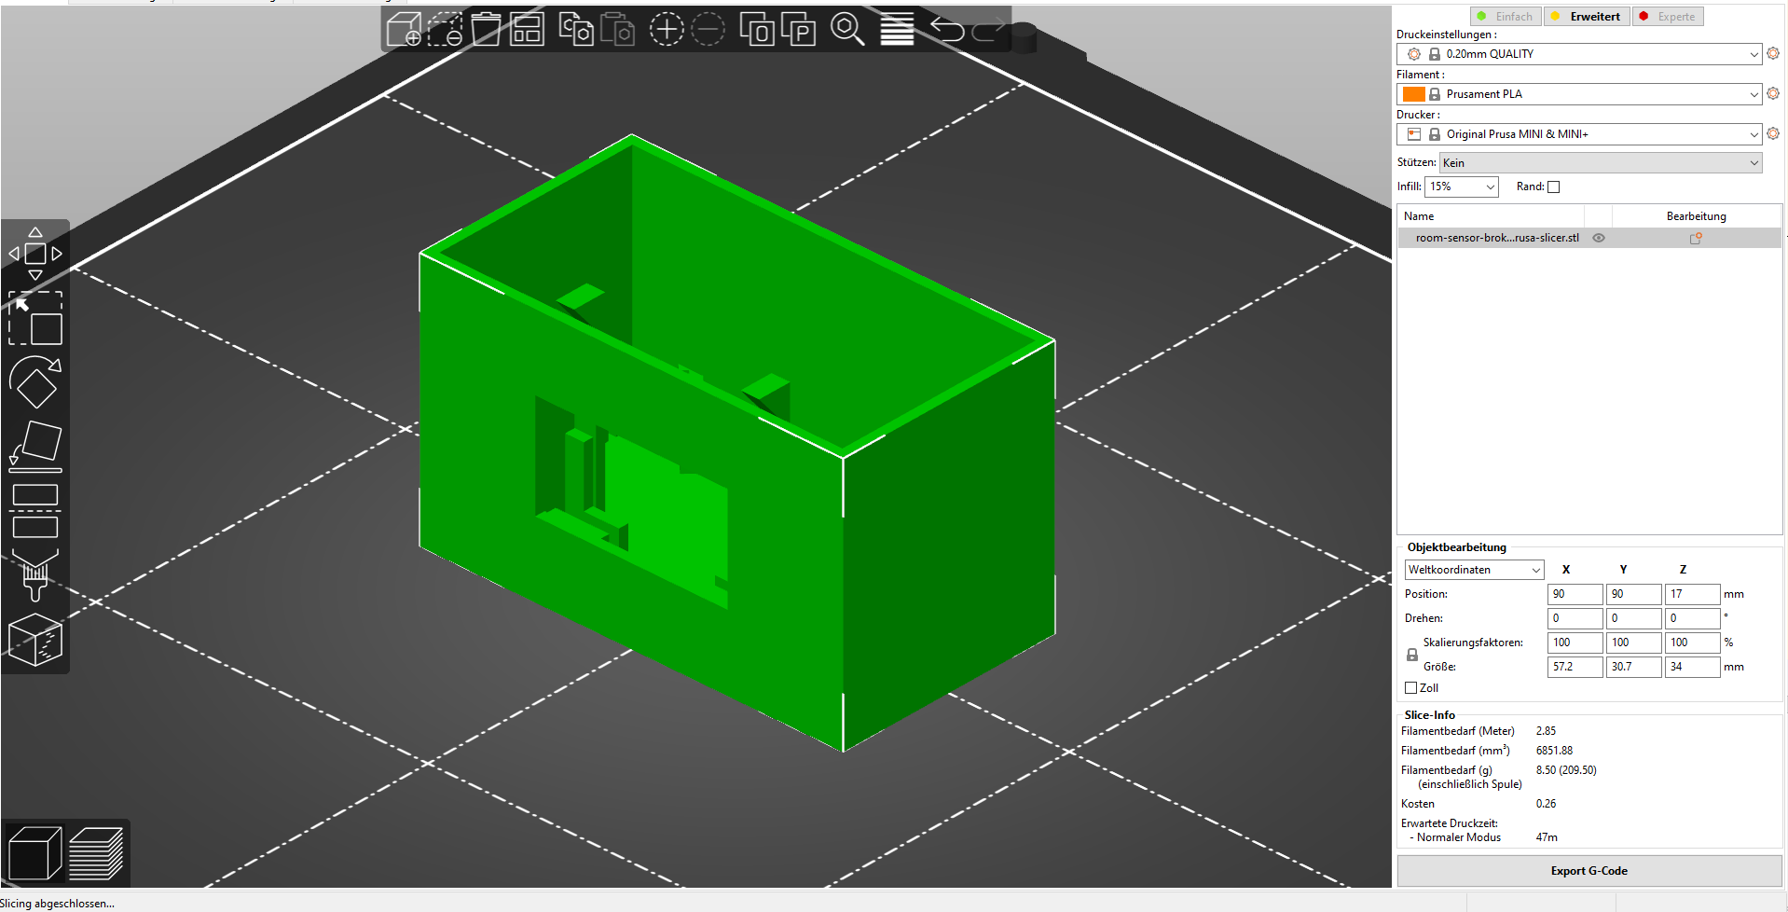Select Einfach mode
This screenshot has height=912, width=1788.
coord(1506,17)
